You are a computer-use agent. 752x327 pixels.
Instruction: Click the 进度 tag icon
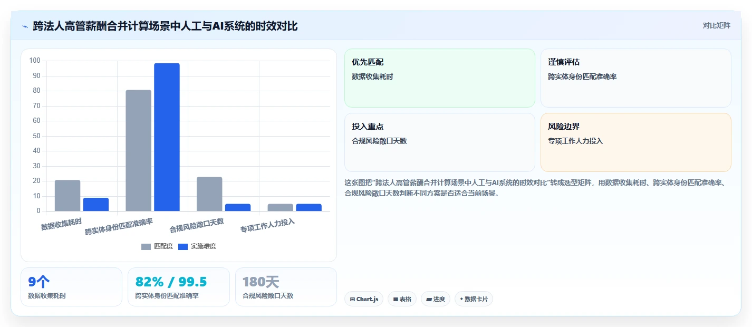[429, 300]
